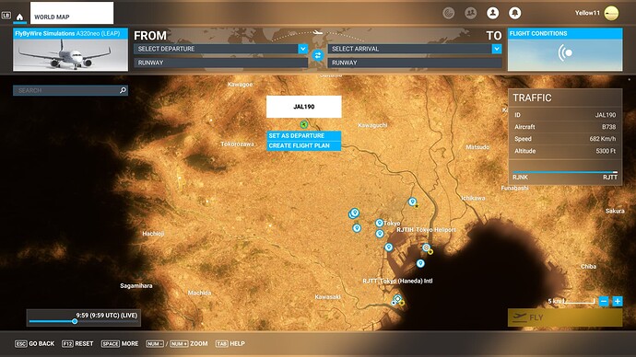Click the LB bumper navigation icon
The height and width of the screenshot is (357, 636).
[x=6, y=16]
